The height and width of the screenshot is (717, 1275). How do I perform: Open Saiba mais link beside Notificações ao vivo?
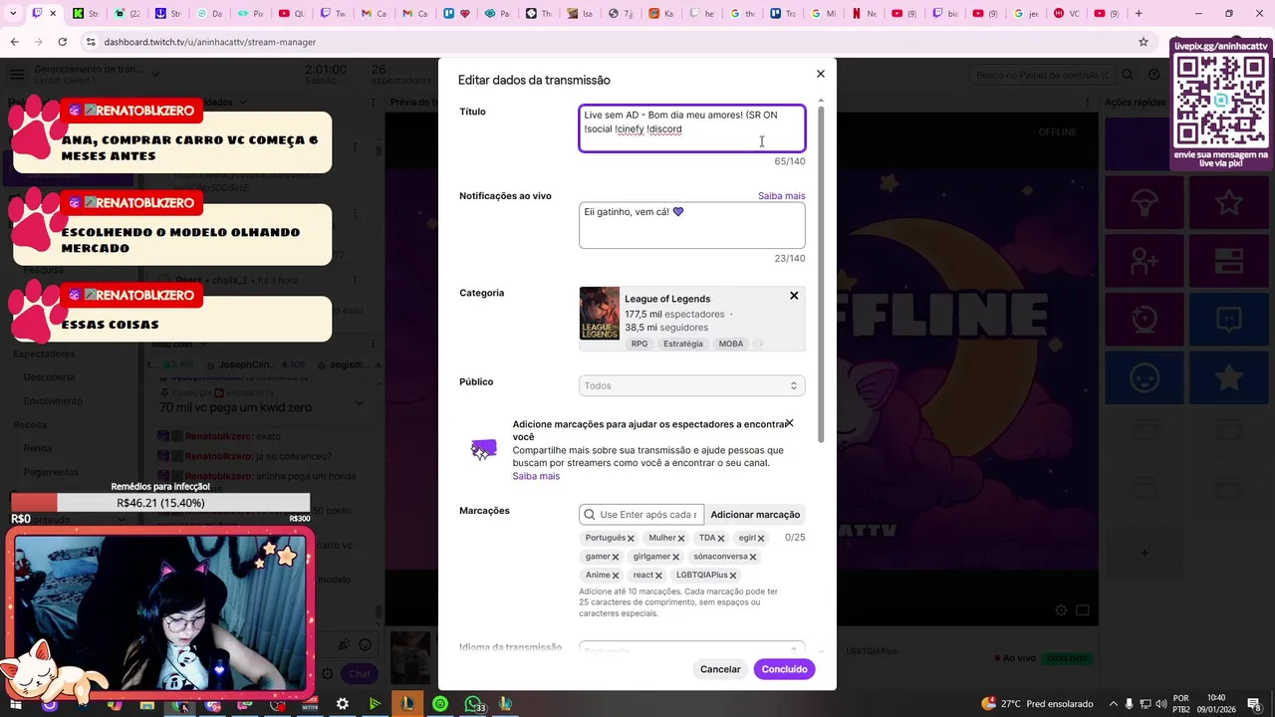(x=781, y=196)
